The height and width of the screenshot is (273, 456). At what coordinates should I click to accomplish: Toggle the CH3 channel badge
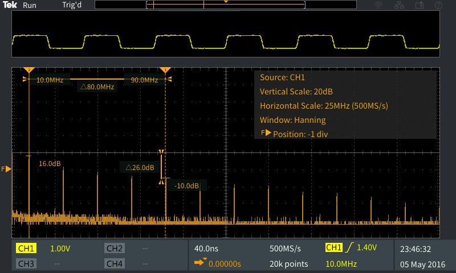(x=26, y=263)
